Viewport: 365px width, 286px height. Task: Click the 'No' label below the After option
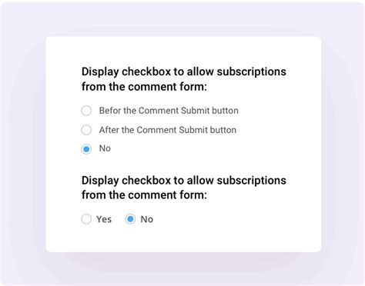(105, 148)
